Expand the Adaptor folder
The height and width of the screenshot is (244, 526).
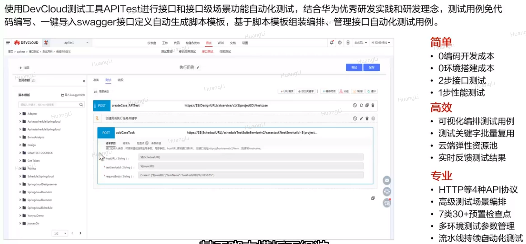point(20,114)
